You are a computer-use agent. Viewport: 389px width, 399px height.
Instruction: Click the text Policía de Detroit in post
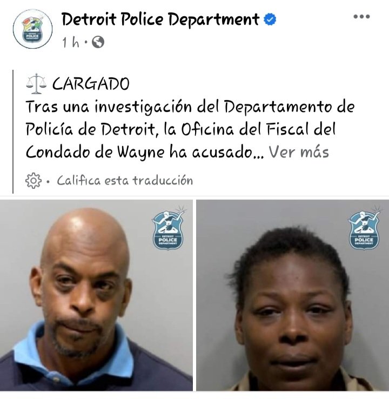(x=91, y=129)
